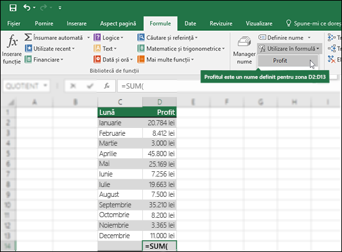
Task: Select column C header
Action: coord(120,102)
